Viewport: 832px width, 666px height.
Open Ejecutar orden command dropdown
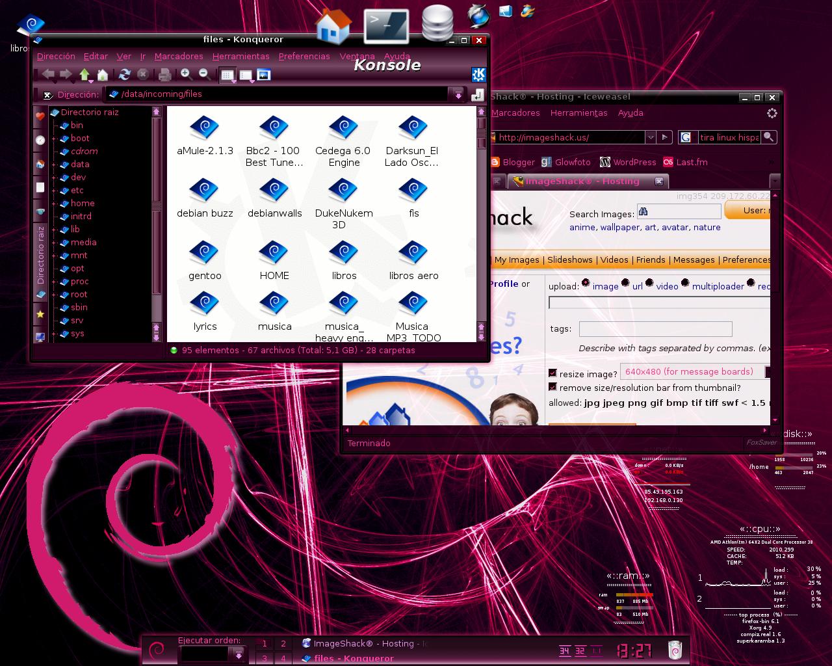point(239,653)
